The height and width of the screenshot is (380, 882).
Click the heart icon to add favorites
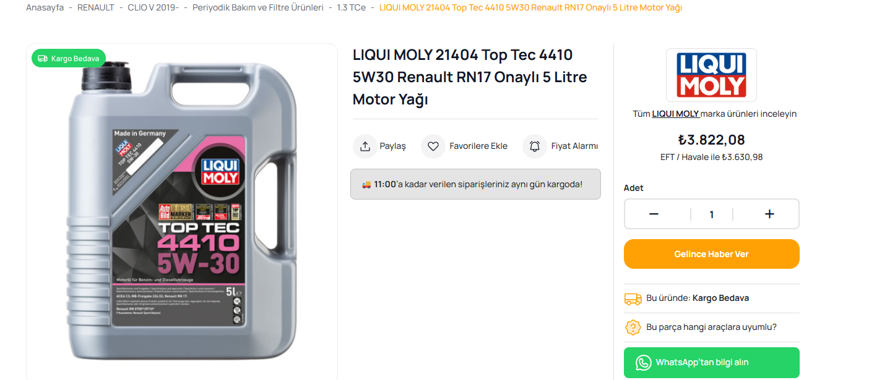coord(433,146)
